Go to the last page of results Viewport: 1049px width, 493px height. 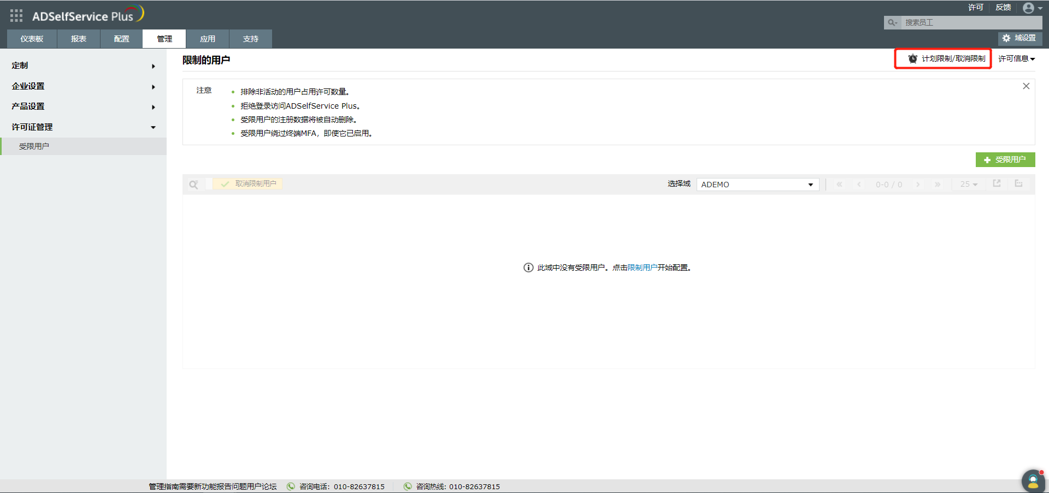coord(938,185)
